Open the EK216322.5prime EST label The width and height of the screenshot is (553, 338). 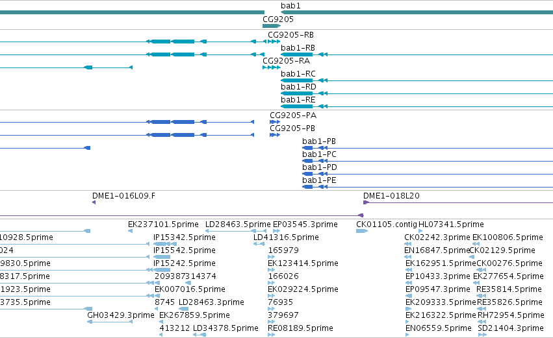[x=441, y=315]
